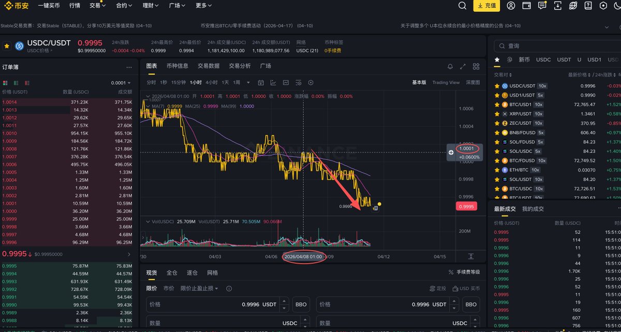Click the 查询 pair search field

pos(557,46)
